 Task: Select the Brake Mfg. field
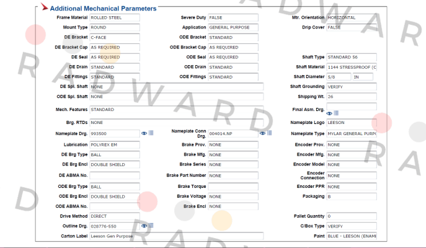point(233,155)
